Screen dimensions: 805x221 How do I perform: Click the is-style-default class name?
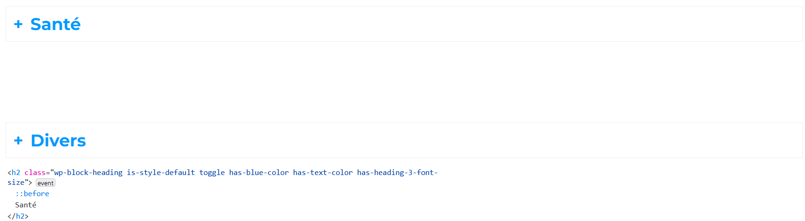click(x=161, y=173)
